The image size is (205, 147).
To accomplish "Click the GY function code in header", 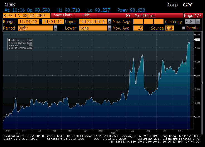I will click(x=188, y=5).
